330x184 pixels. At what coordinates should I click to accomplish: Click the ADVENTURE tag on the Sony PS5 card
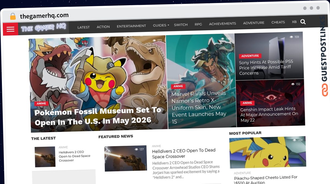tap(250, 56)
